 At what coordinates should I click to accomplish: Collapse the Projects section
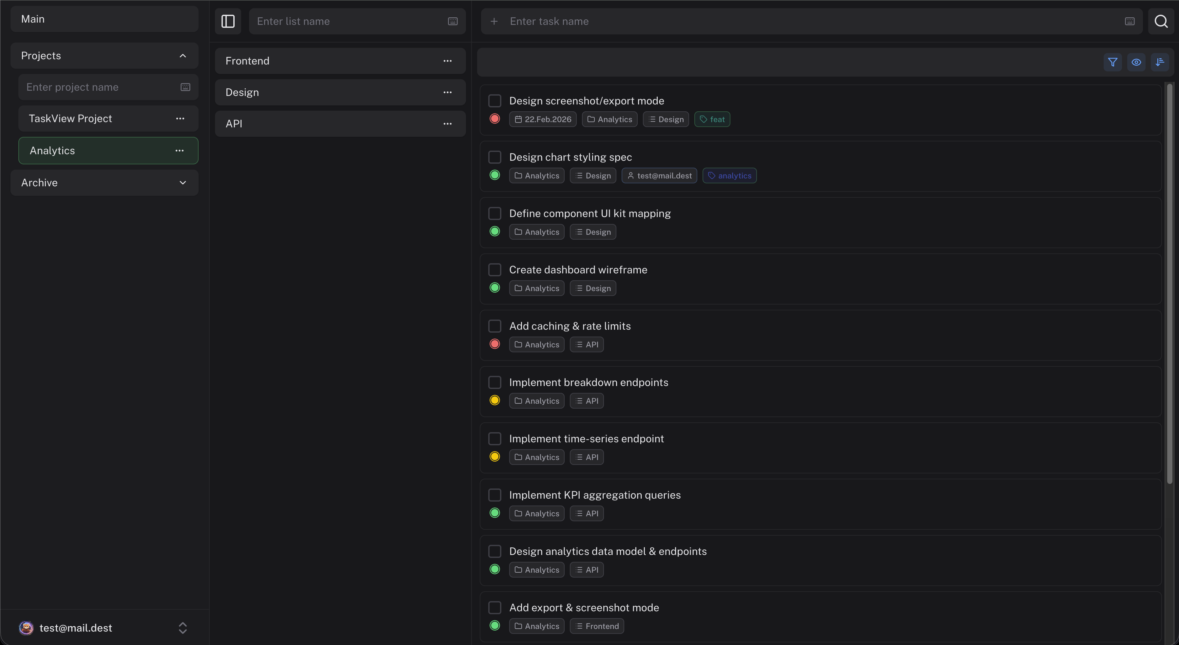coord(183,55)
